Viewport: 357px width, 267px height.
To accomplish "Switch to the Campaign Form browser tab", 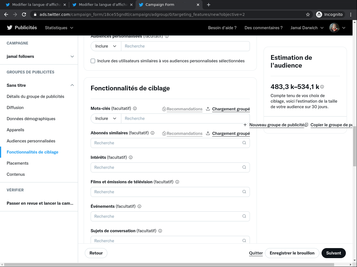I will pyautogui.click(x=169, y=5).
